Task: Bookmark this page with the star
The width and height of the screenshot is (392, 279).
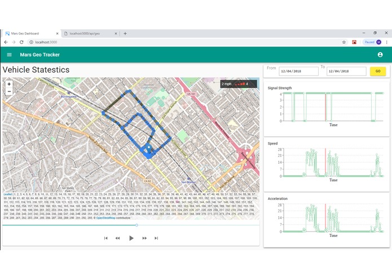Action: tap(343, 42)
